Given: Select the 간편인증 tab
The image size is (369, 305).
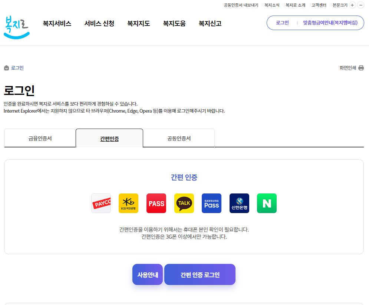Looking at the screenshot, I should [x=109, y=138].
